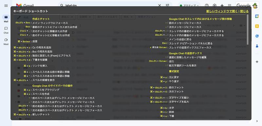Open Google Calendar side panel icon
Image resolution: width=262 pixels, height=126 pixels.
(257, 16)
